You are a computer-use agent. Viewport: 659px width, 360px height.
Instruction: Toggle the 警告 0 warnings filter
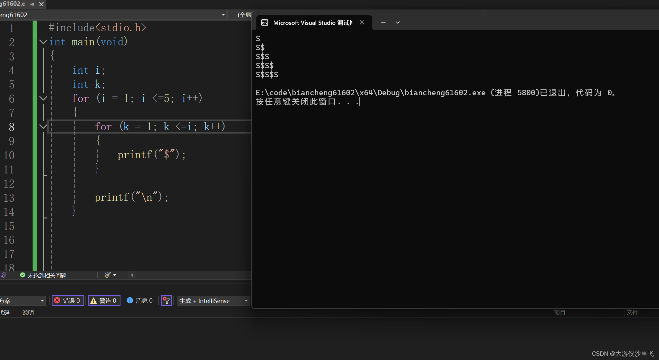pos(104,300)
